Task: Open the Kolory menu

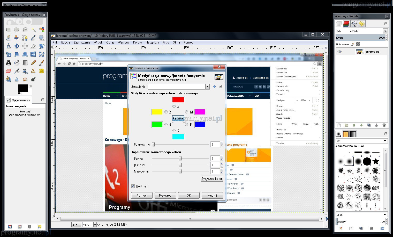Action: [x=137, y=42]
